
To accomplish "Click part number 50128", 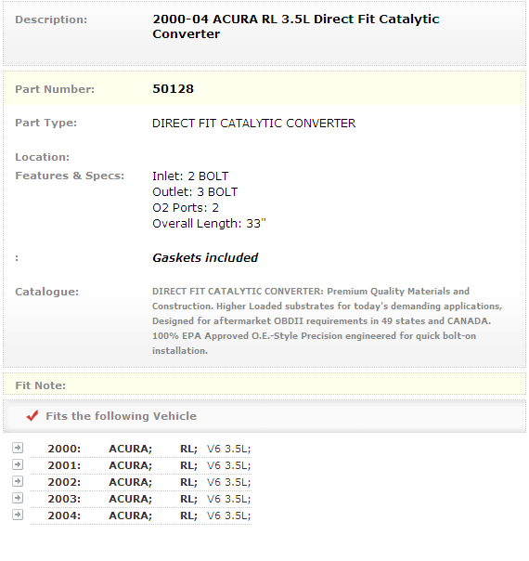I will tap(173, 89).
